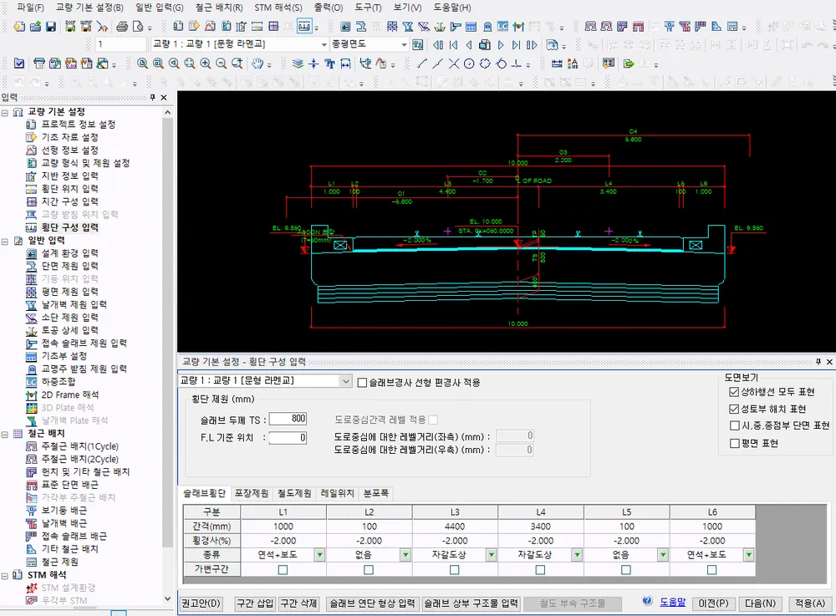This screenshot has width=836, height=616.
Task: Toggle the perpendicular snap icon
Action: [x=516, y=64]
